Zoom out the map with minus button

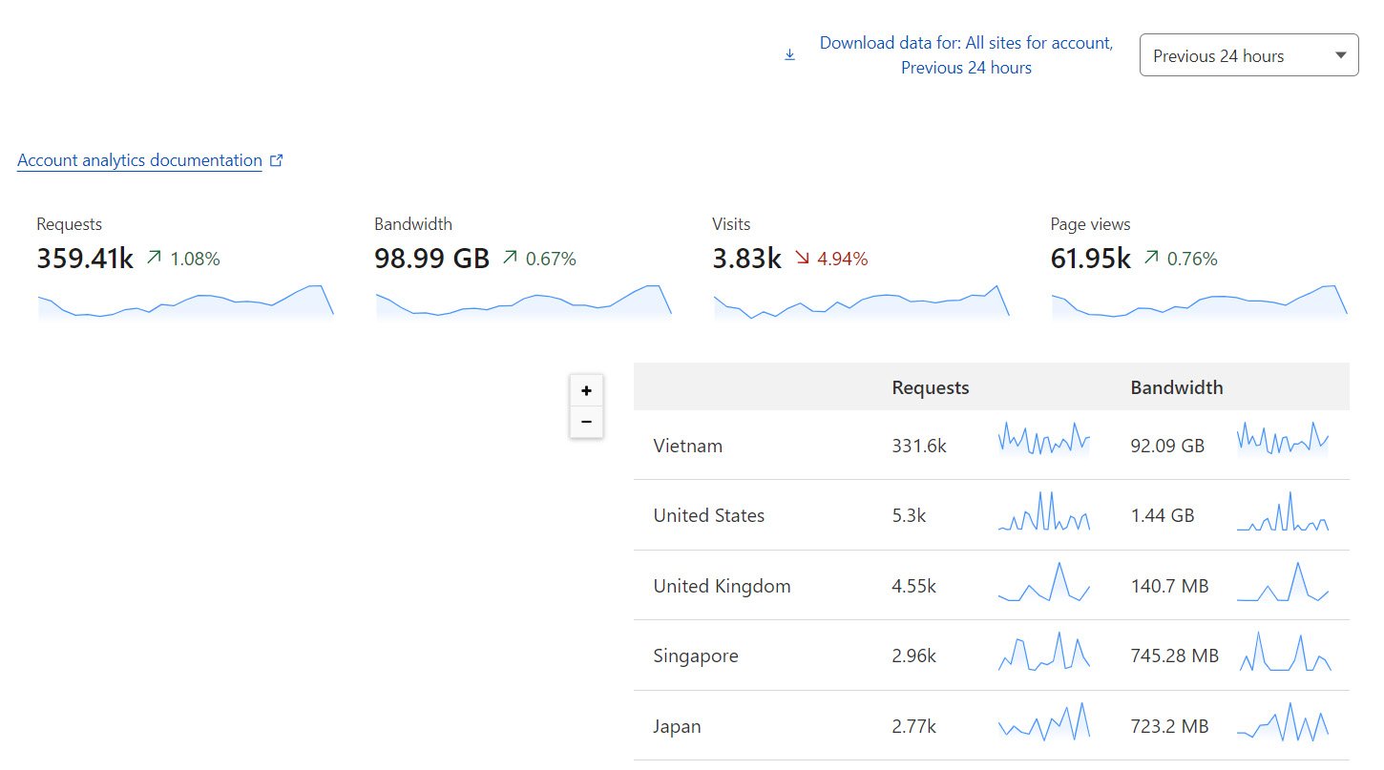click(x=586, y=422)
